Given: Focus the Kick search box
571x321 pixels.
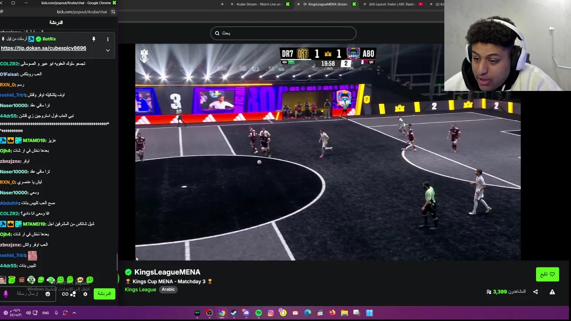Looking at the screenshot, I should (283, 33).
